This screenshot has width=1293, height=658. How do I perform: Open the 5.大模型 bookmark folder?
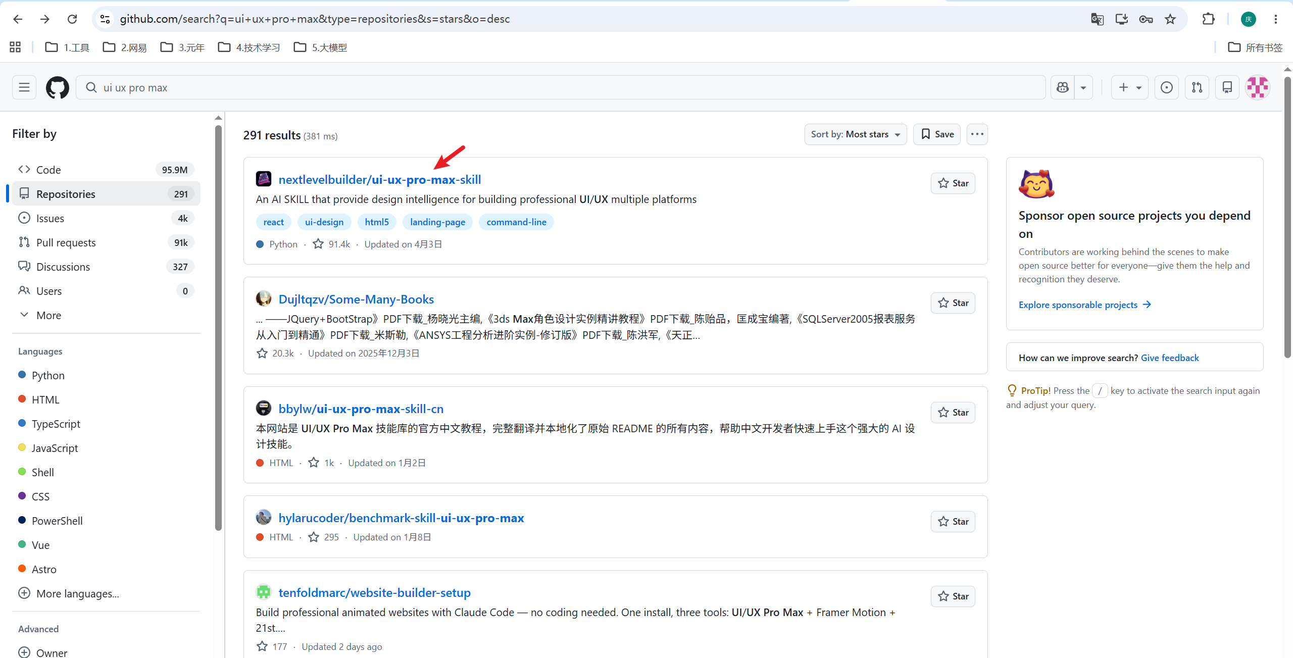[321, 47]
